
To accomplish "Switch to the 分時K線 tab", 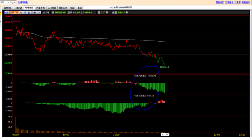I will click(x=18, y=8).
